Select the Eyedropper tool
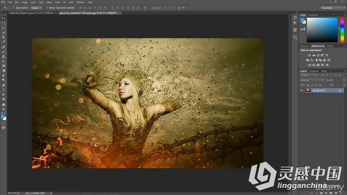The image size is (347, 195). coord(3,42)
